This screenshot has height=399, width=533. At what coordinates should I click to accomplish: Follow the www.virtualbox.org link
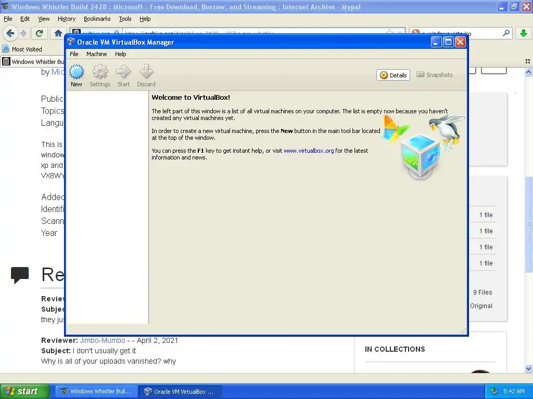coord(309,151)
